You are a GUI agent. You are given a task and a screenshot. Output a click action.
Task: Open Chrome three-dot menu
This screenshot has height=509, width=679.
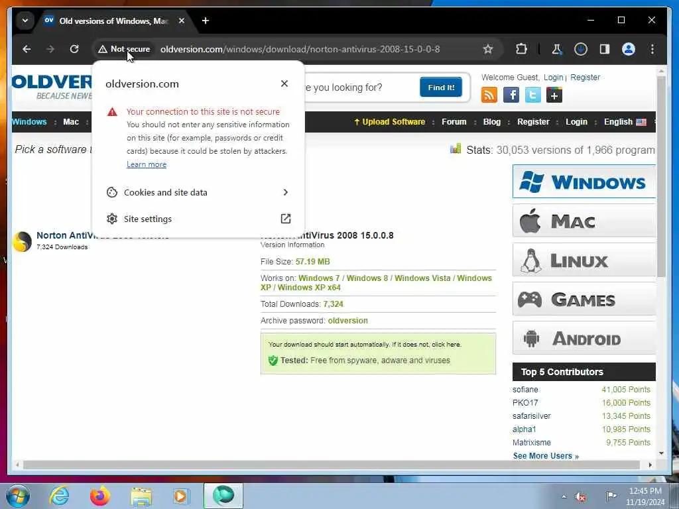pos(652,49)
